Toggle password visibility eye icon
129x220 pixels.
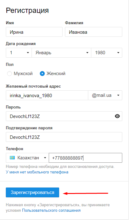point(117,116)
